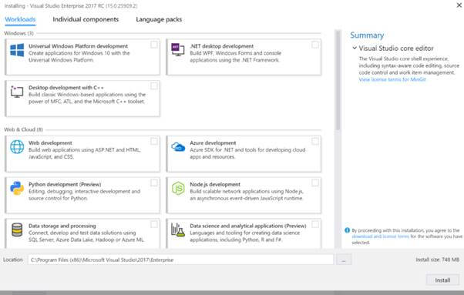The width and height of the screenshot is (464, 295).
Task: Click the 'Data storage and processing' title
Action: point(62,226)
